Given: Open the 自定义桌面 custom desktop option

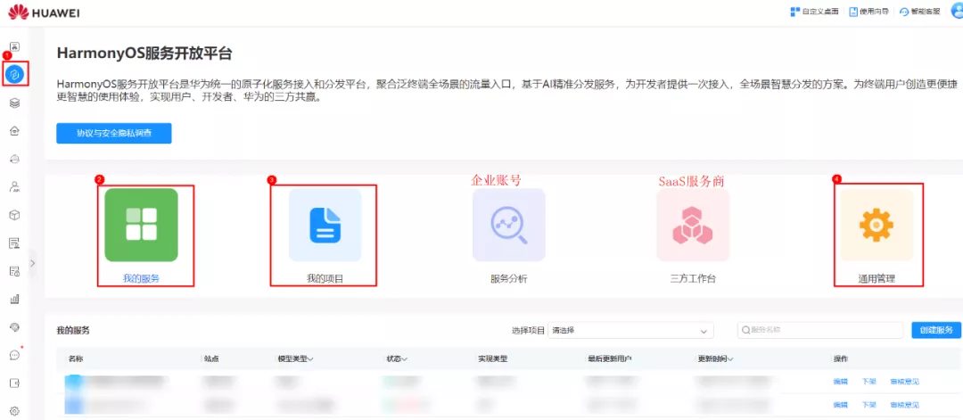Looking at the screenshot, I should [x=816, y=12].
